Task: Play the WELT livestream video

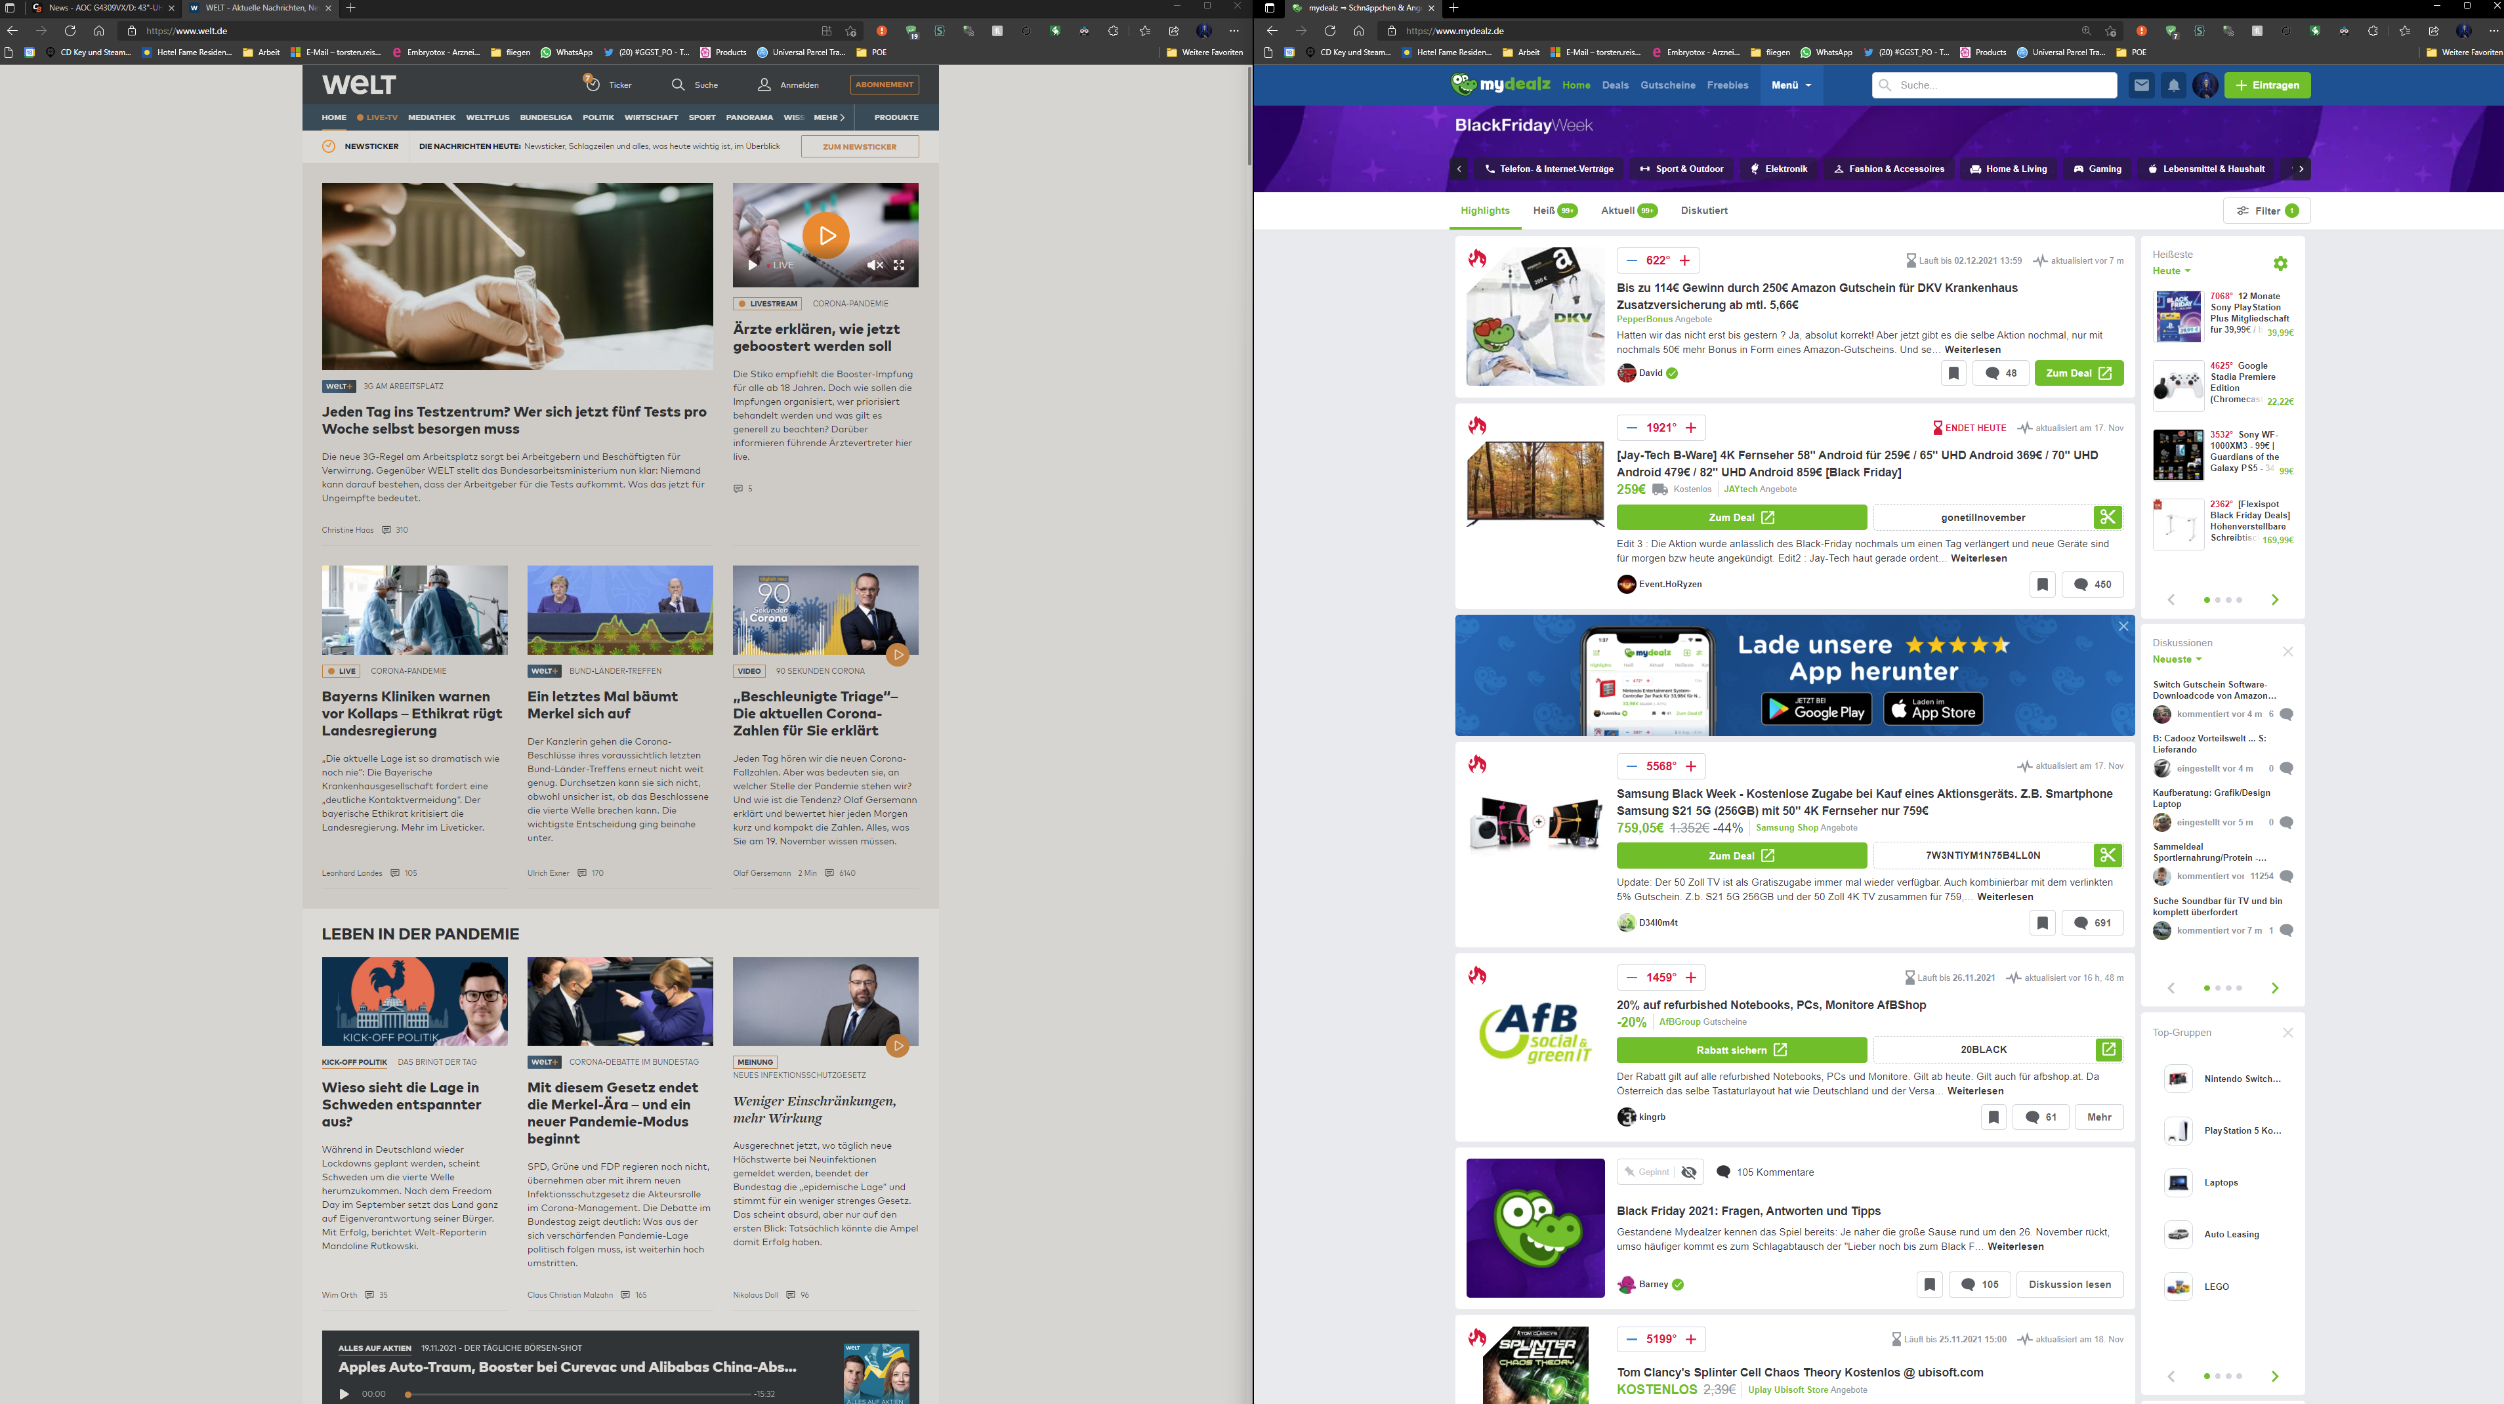Action: coord(825,235)
